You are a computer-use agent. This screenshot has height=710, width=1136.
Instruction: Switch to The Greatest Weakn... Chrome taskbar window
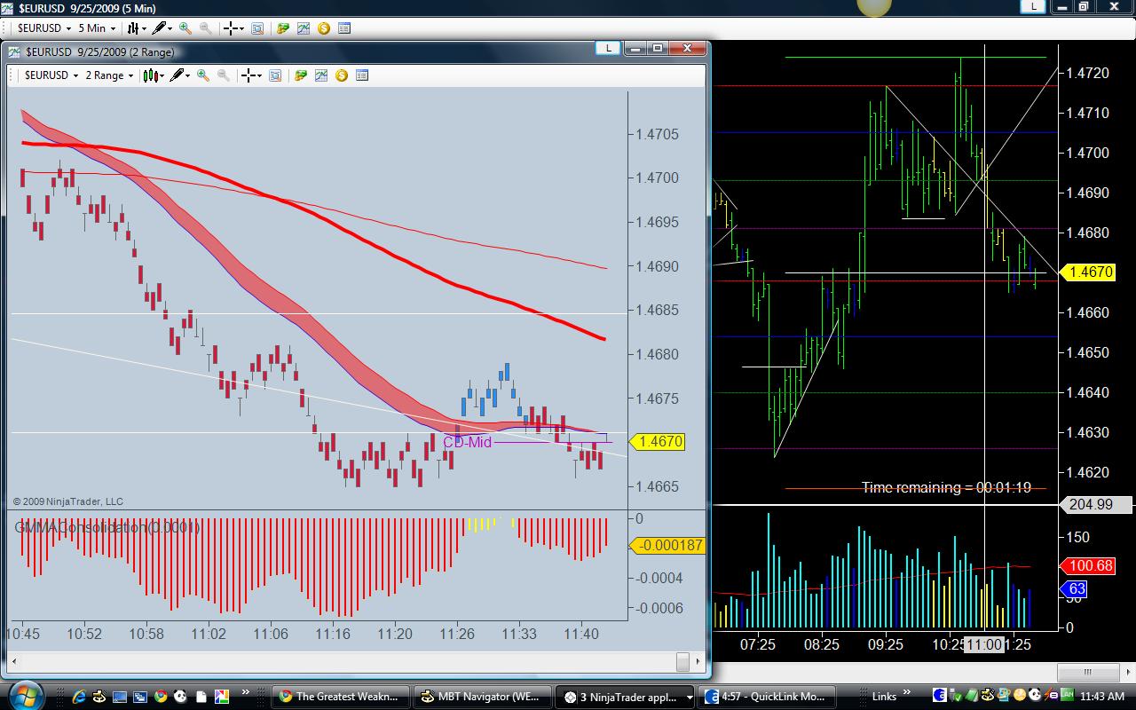342,697
